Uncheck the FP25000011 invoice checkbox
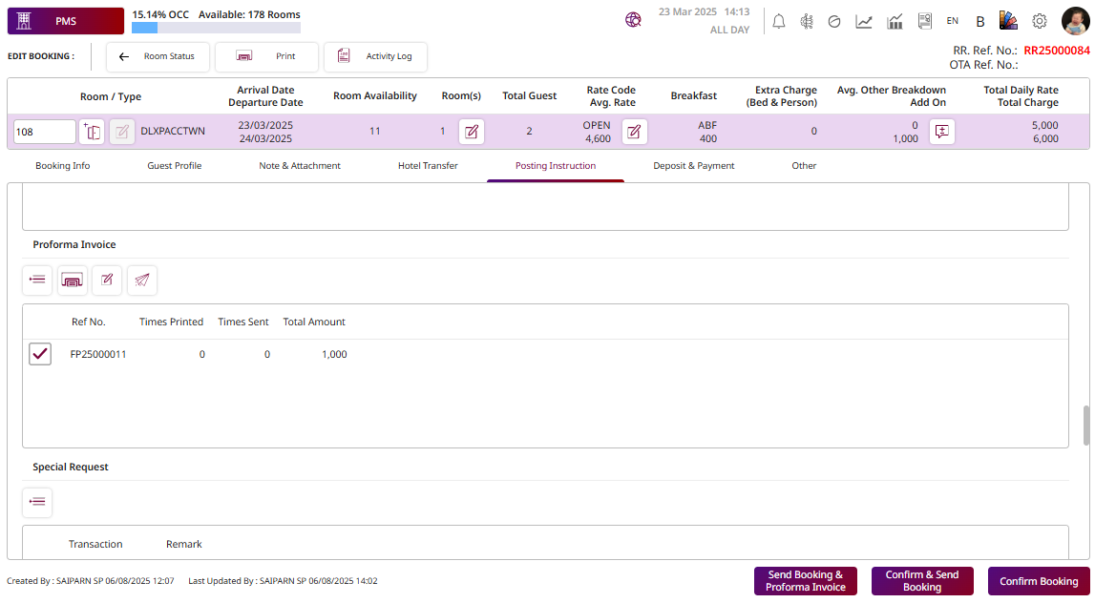This screenshot has width=1095, height=603. coord(40,354)
